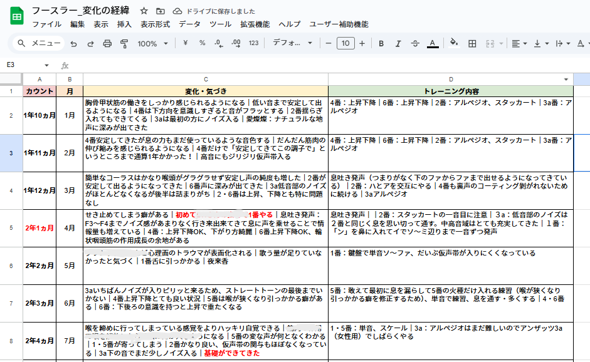Click the move to folder icon
The width and height of the screenshot is (590, 362).
click(161, 11)
